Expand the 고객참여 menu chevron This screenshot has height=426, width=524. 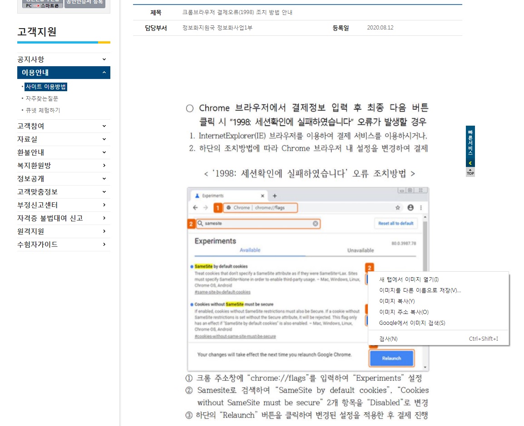(104, 126)
